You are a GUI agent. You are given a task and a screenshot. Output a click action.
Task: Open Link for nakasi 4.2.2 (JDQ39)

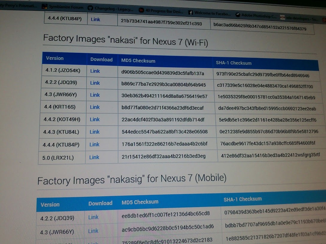(x=95, y=83)
